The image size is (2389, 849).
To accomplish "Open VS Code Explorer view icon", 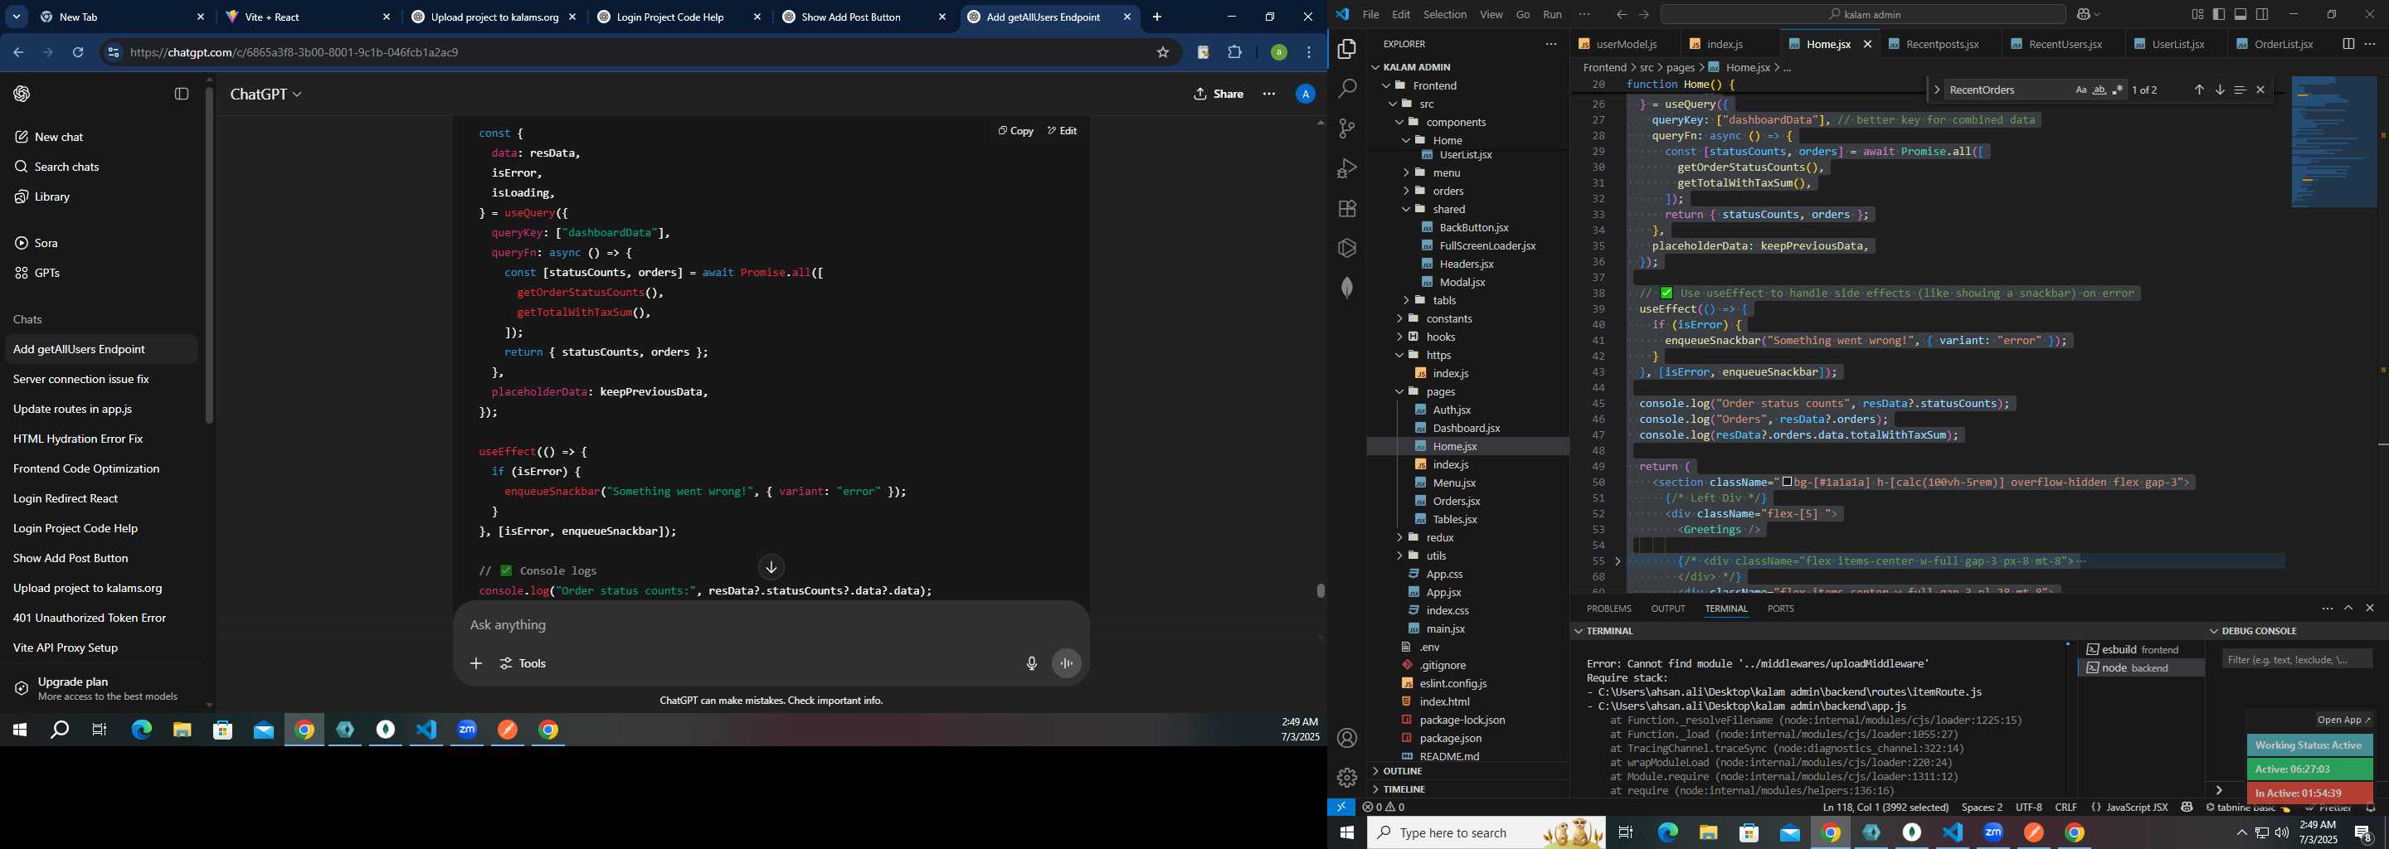I will click(x=1347, y=49).
